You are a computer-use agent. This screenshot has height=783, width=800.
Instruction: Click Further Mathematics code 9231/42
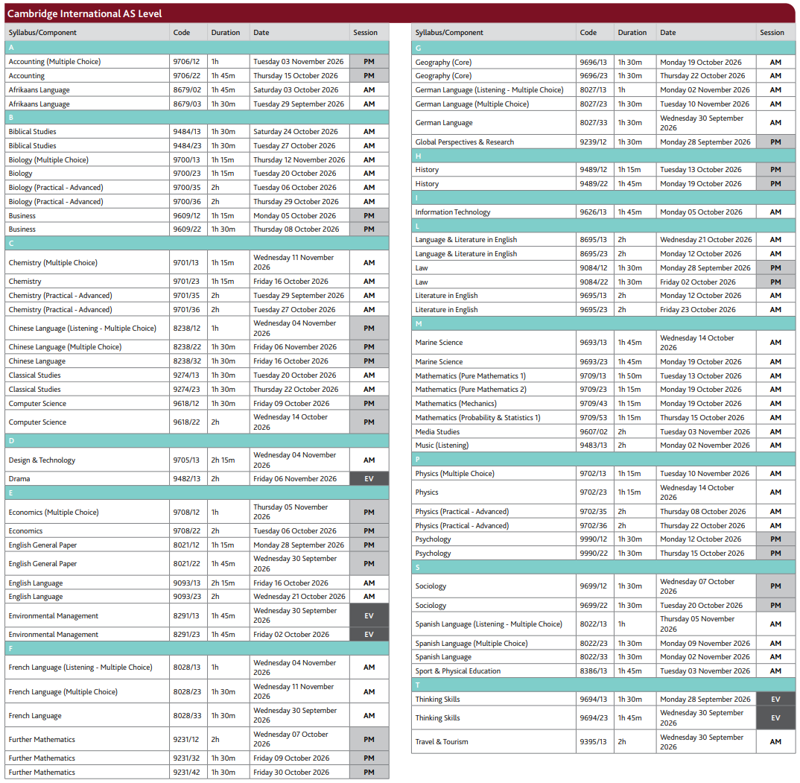tap(188, 773)
